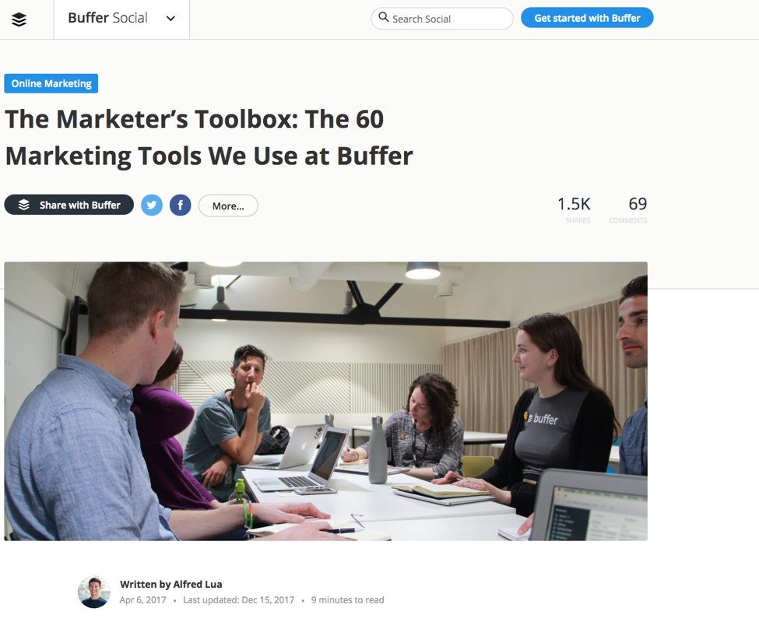Viewport: 759px width, 636px height.
Task: Share the article on Twitter
Action: point(152,206)
